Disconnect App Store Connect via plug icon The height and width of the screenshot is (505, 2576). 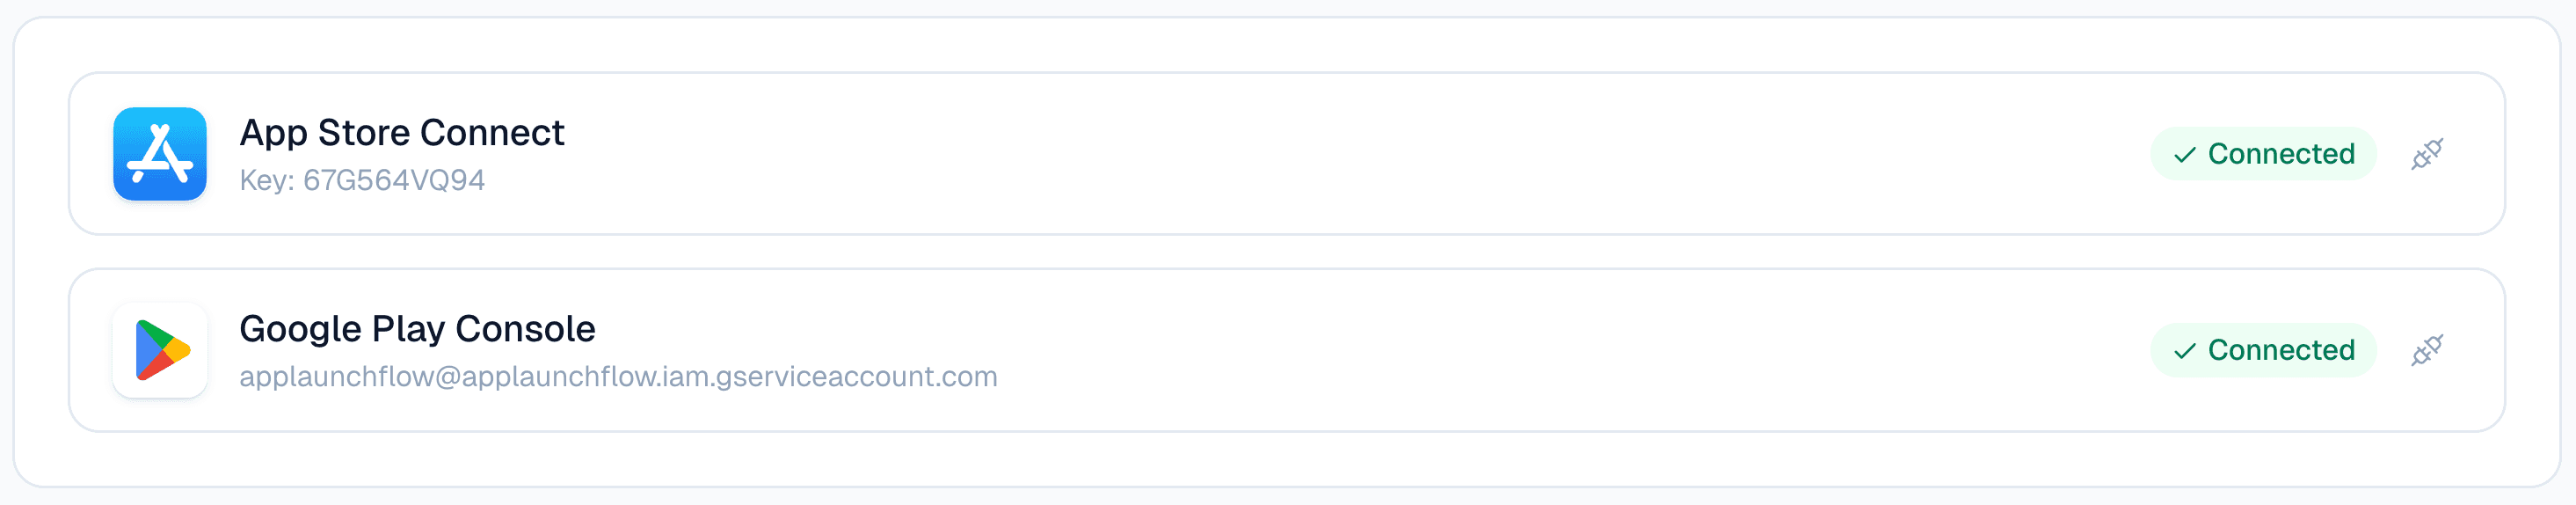coord(2427,154)
